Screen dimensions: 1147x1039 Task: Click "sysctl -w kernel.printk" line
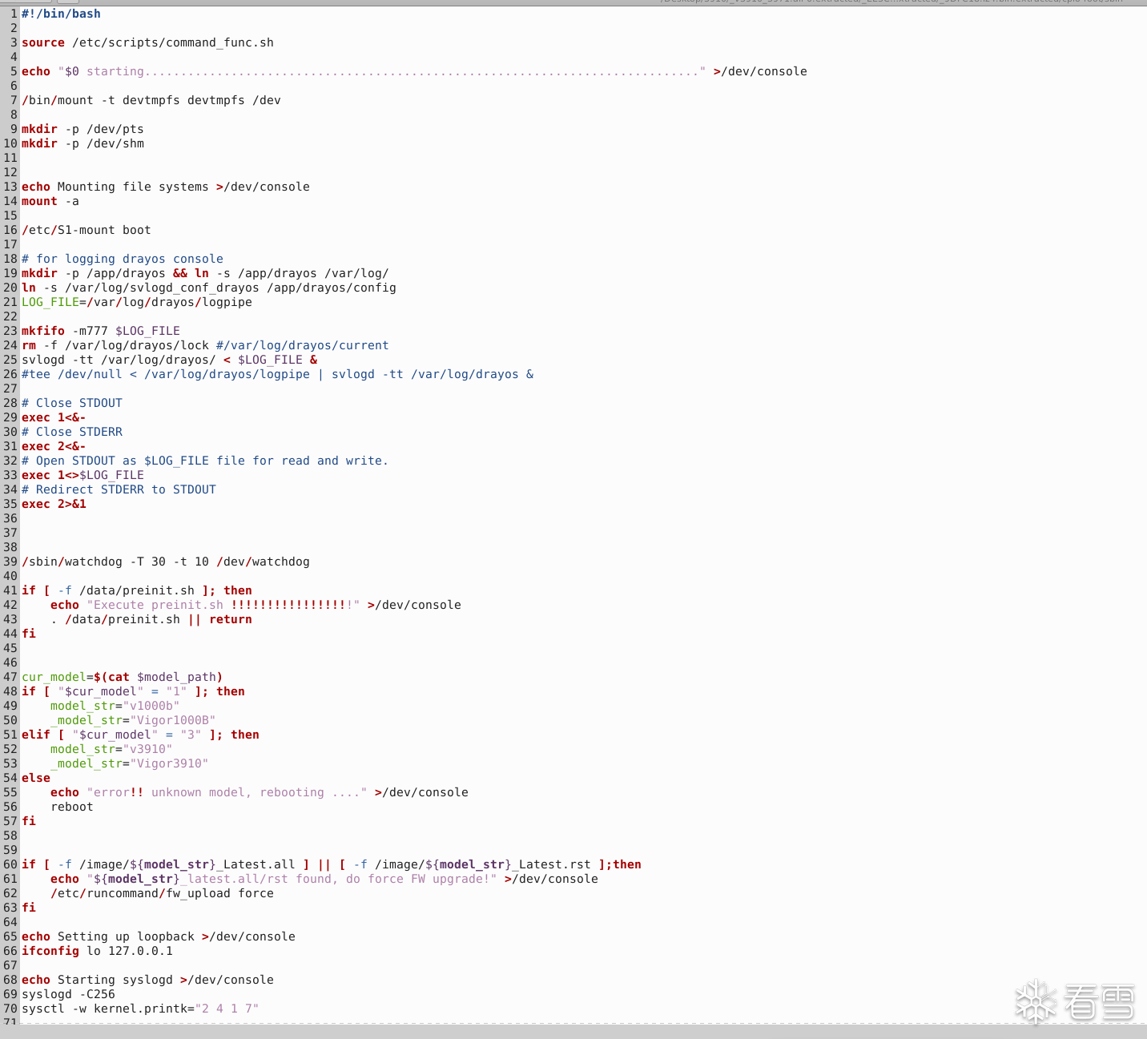point(140,1009)
